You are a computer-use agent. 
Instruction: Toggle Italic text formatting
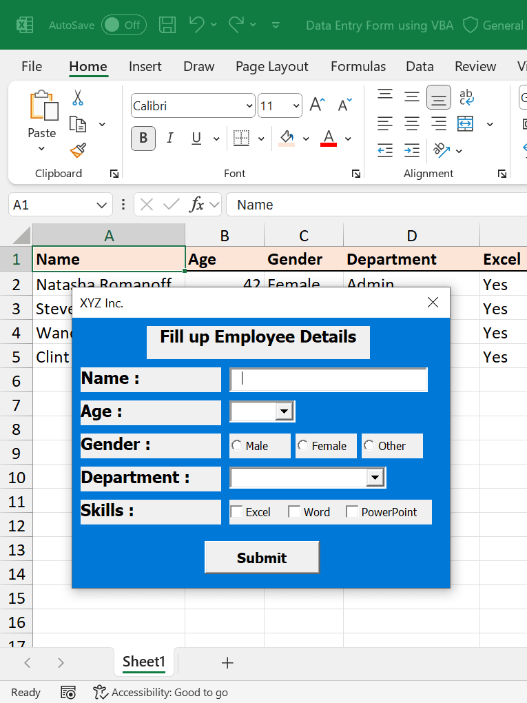coord(169,138)
